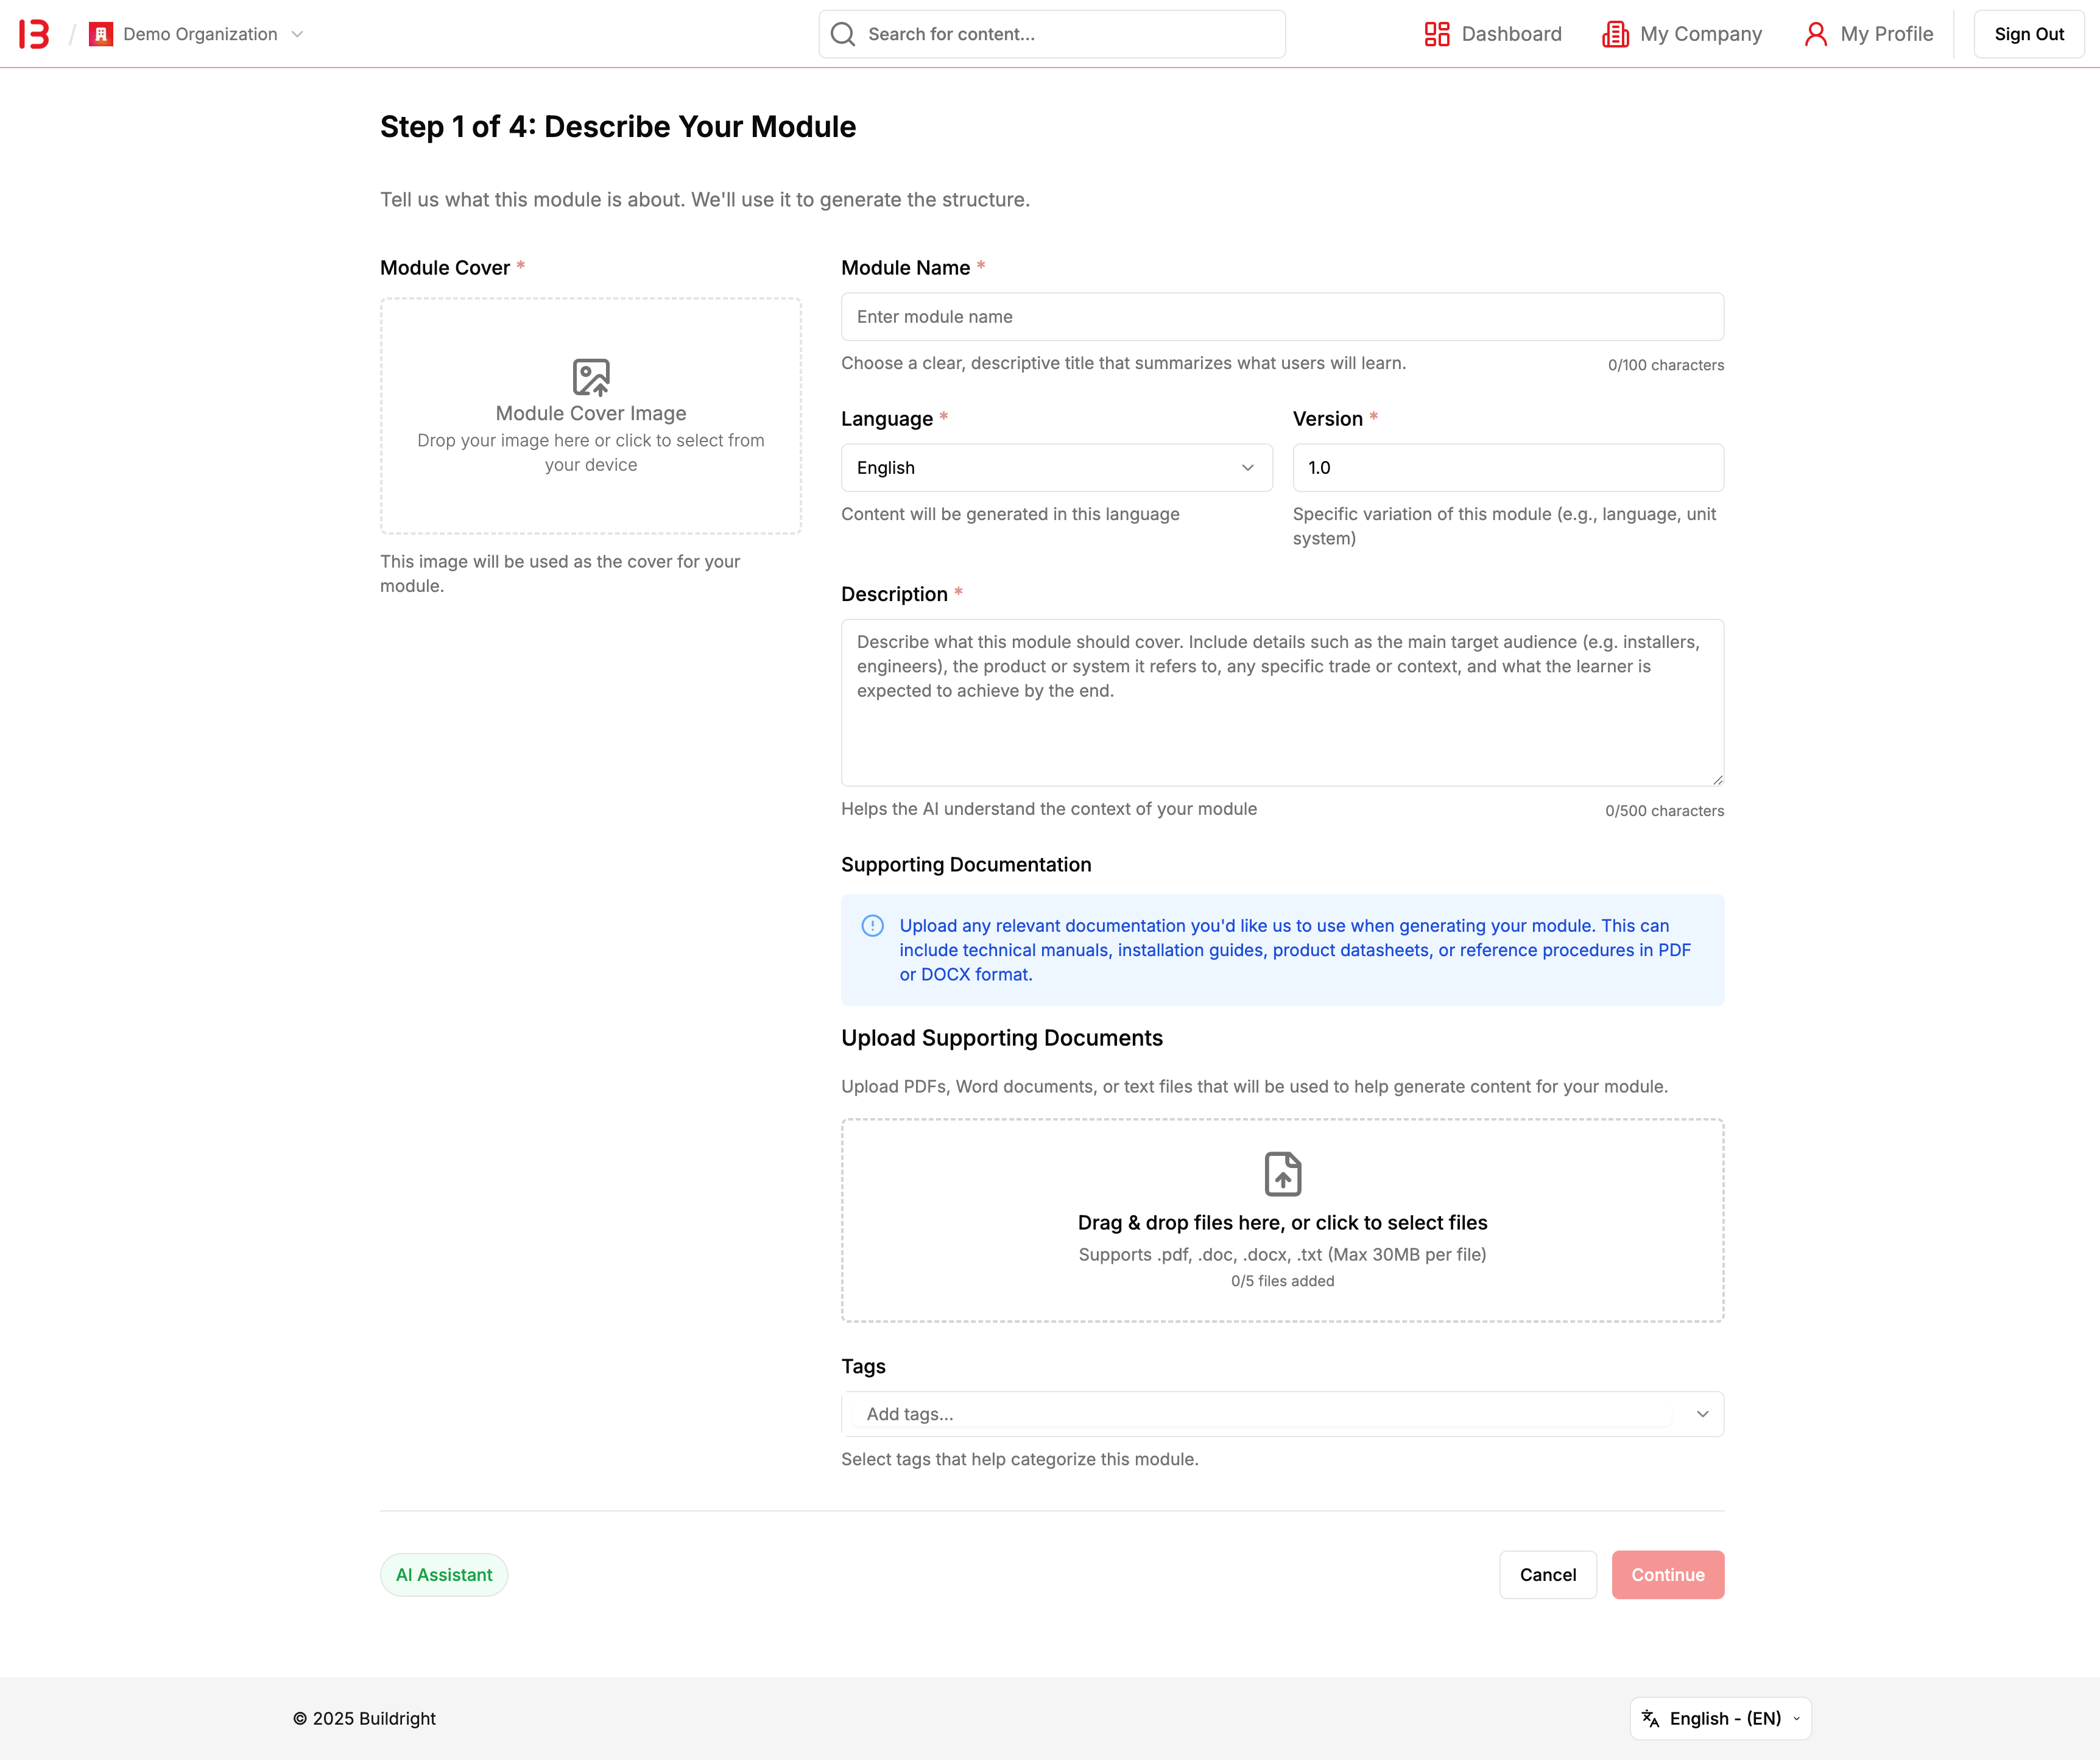Expand the Add tags dropdown
Screen dimensions: 2100x1760
click(x=1702, y=1414)
